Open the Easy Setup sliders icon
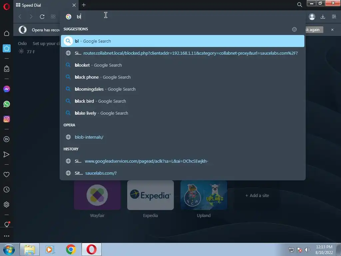 pos(334,17)
